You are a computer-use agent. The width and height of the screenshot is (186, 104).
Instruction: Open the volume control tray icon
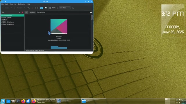coord(180,100)
